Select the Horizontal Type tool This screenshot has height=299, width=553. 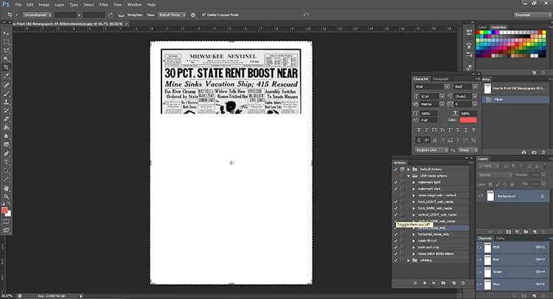7,162
